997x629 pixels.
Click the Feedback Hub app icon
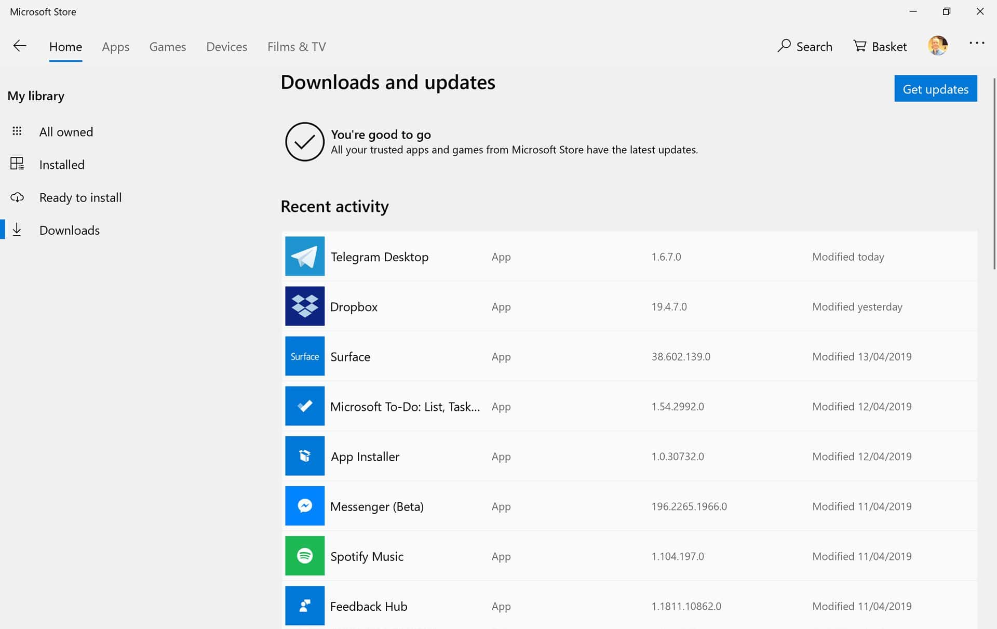click(305, 606)
